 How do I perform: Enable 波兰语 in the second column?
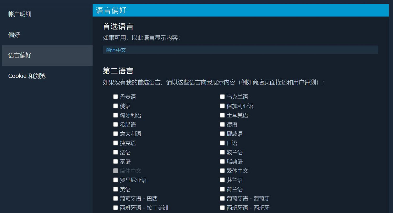tap(222, 152)
